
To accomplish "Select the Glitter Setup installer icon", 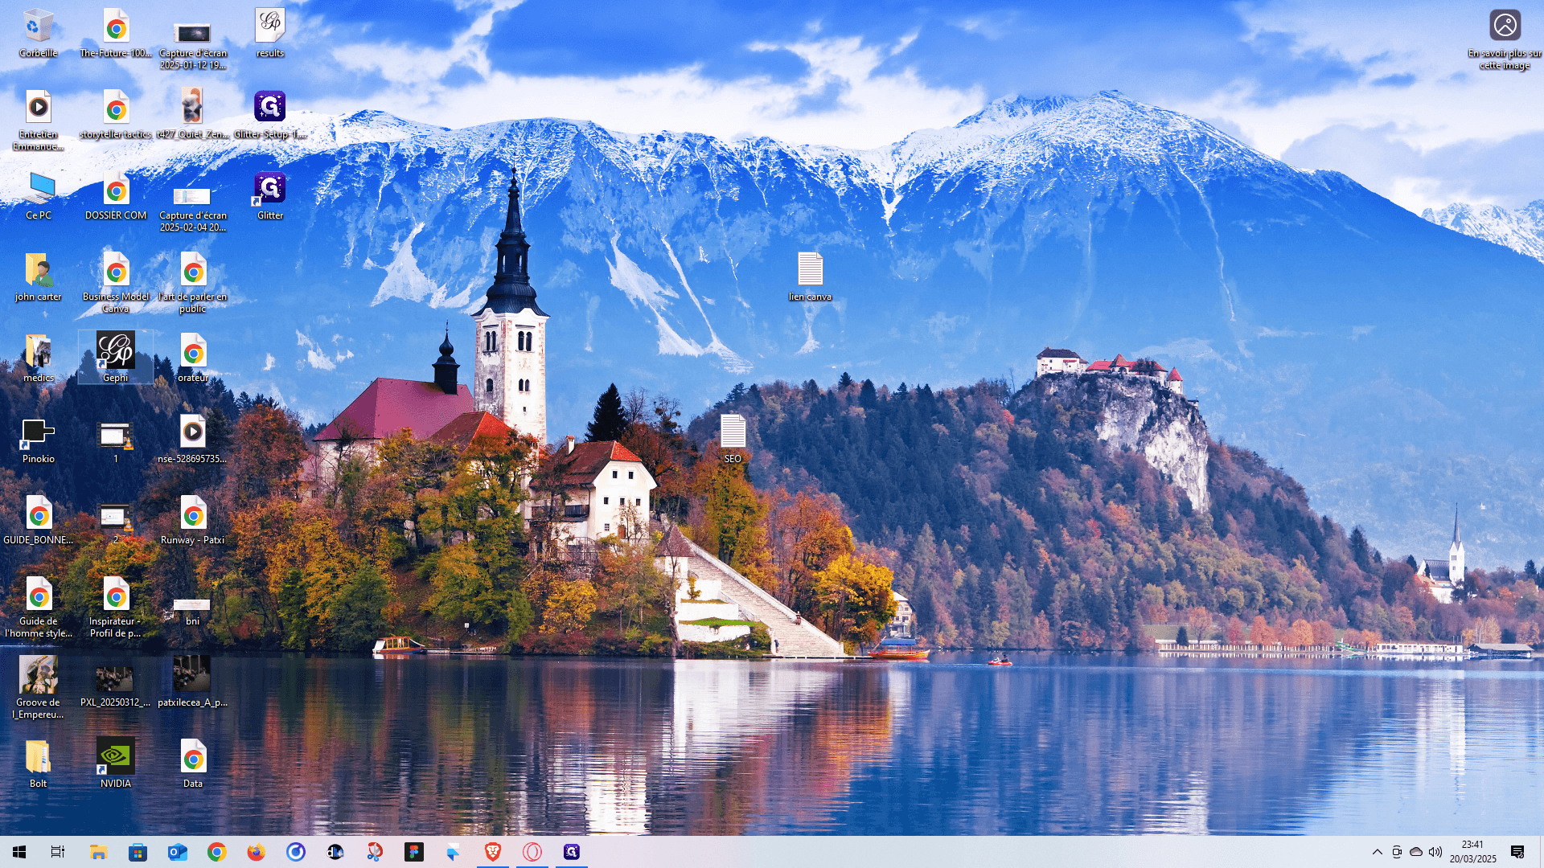I will [x=270, y=108].
